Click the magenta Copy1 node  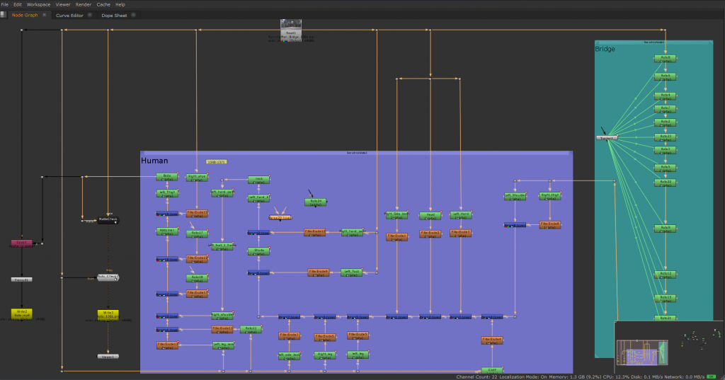pos(22,243)
